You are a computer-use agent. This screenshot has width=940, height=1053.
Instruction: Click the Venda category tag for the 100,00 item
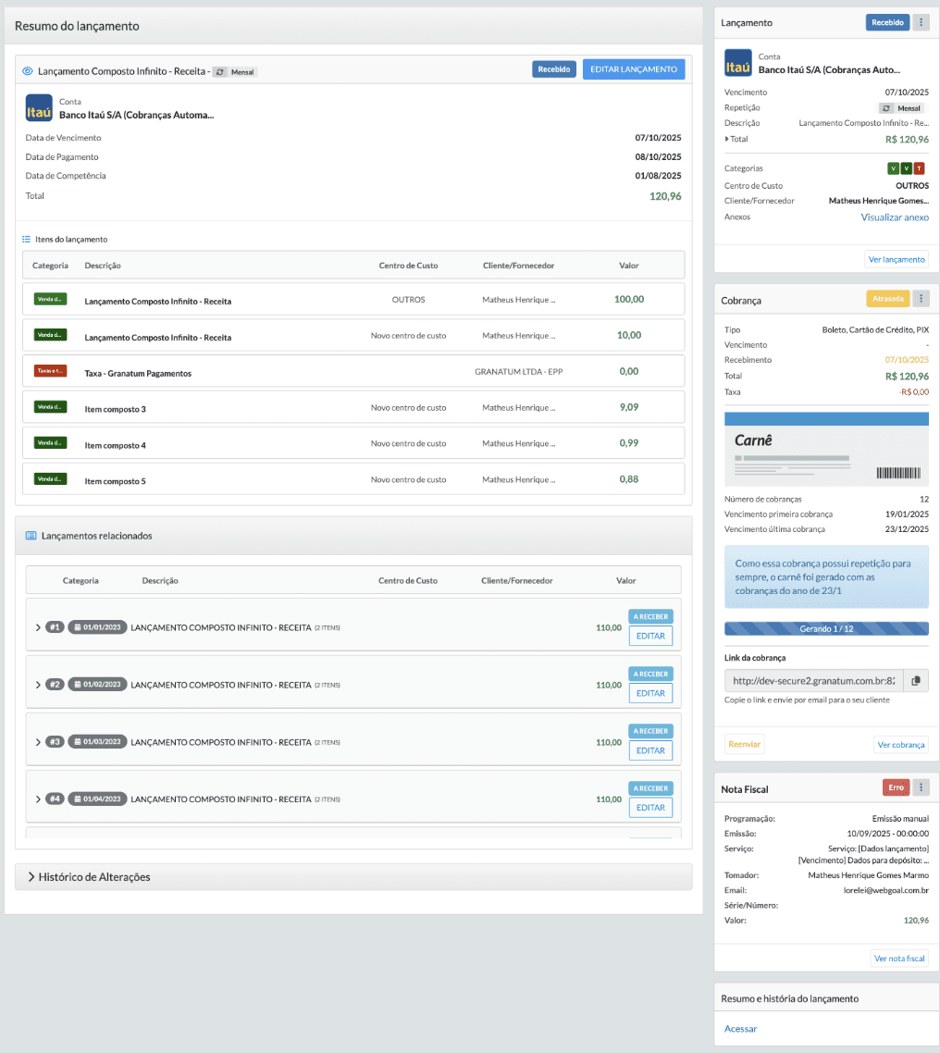click(x=50, y=299)
